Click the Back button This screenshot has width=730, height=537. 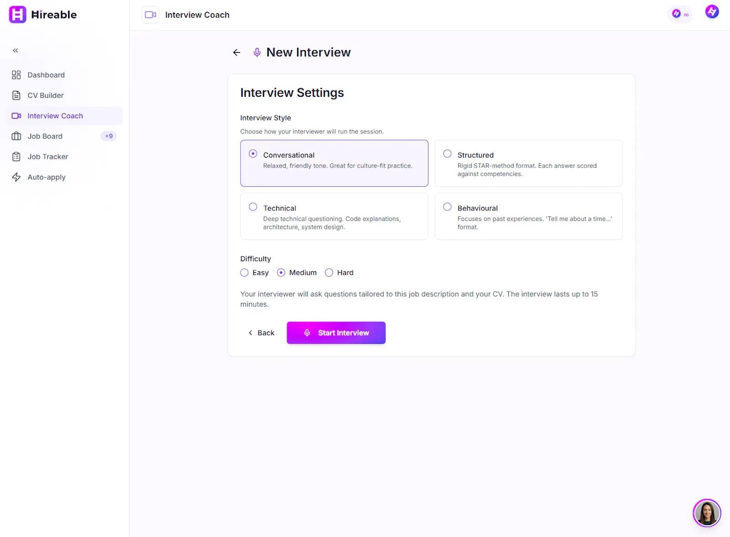click(x=261, y=333)
